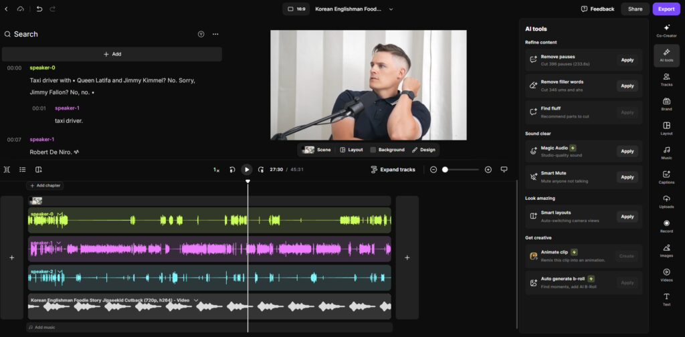Open the Captions sidebar panel
Screen dimensions: 685x337
pos(666,177)
